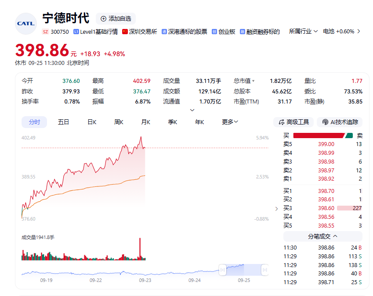The image size is (373, 296).
Task: Click the 11:29 trade of 138 S
Action: tap(322, 265)
